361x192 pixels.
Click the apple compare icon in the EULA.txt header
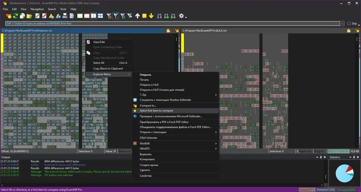(x=357, y=31)
